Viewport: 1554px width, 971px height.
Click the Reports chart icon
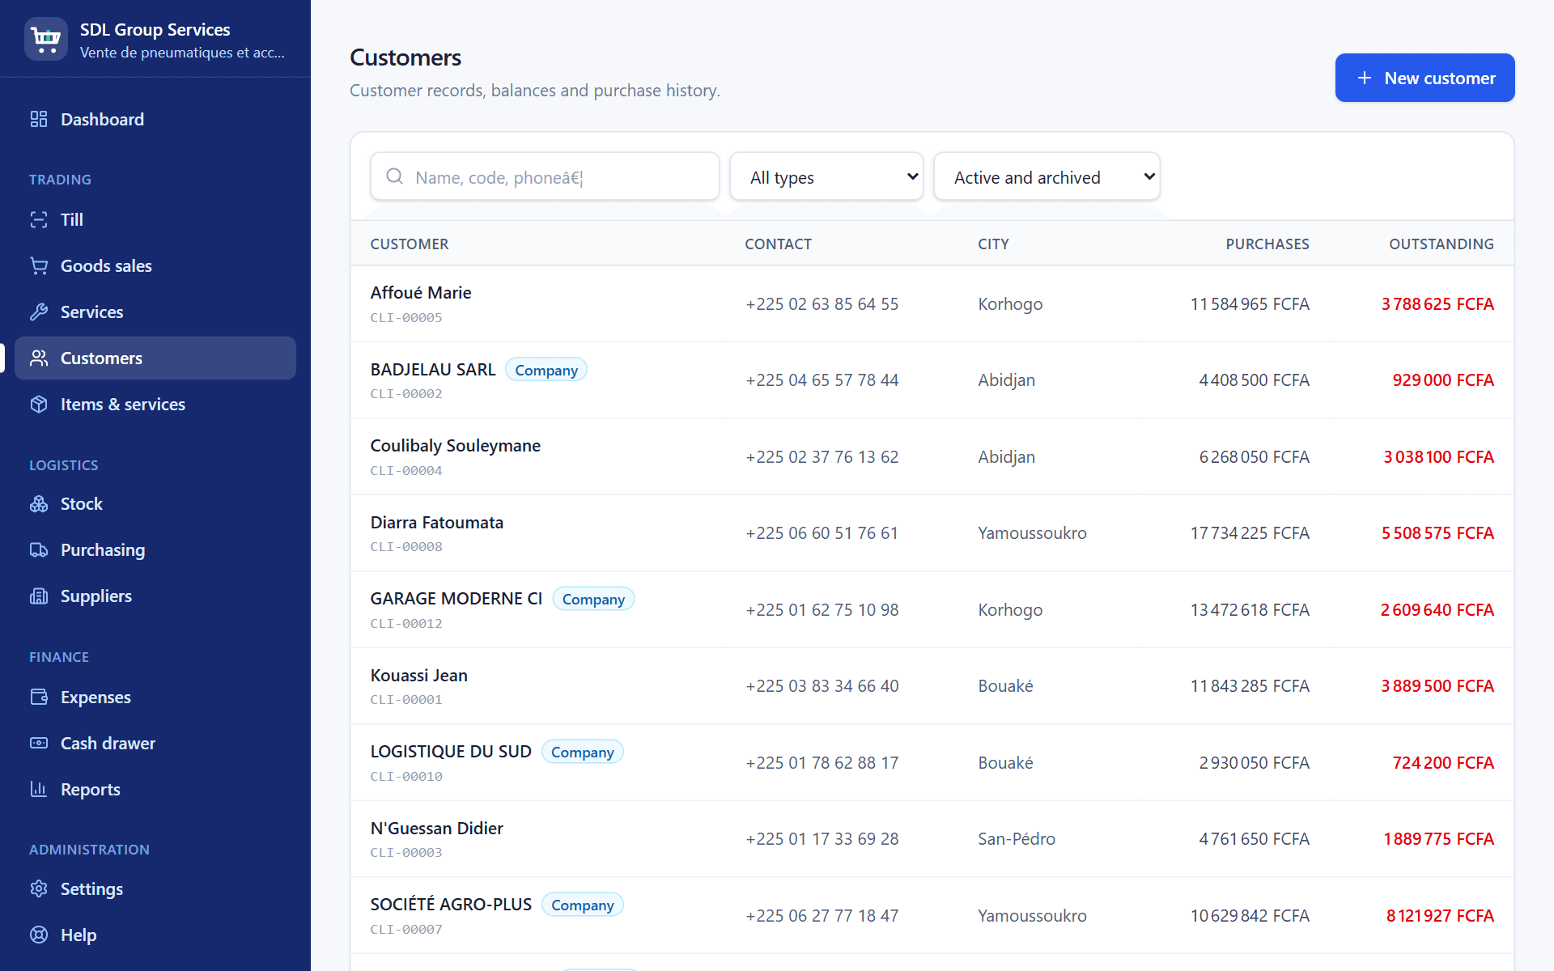39,790
